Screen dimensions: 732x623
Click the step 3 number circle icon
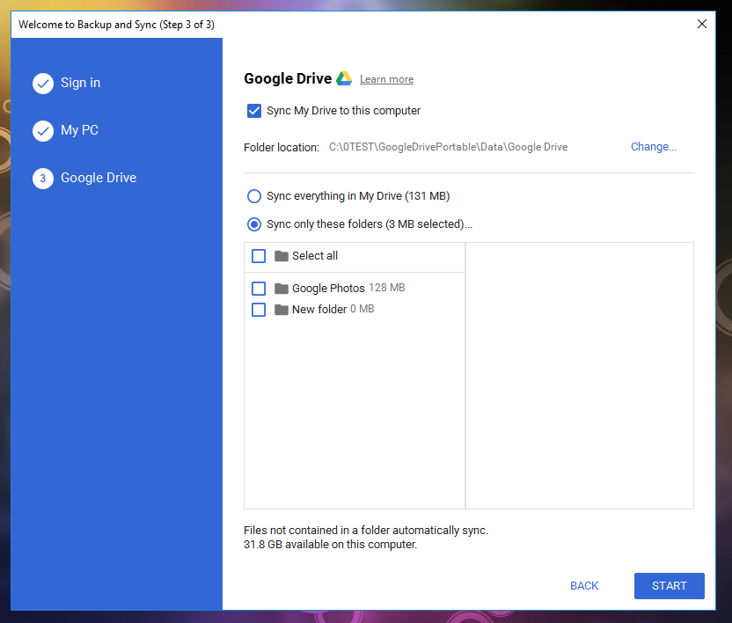[43, 179]
